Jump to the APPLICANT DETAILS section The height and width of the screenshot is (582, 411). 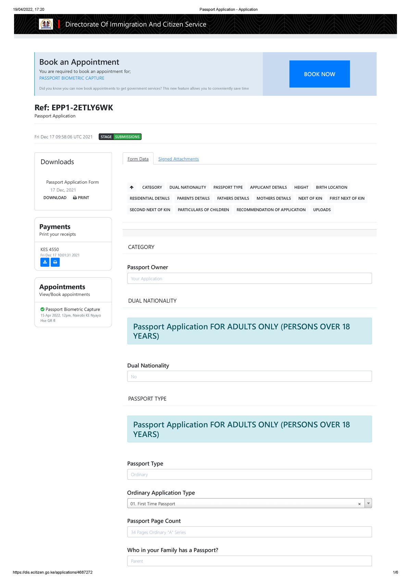pos(268,187)
